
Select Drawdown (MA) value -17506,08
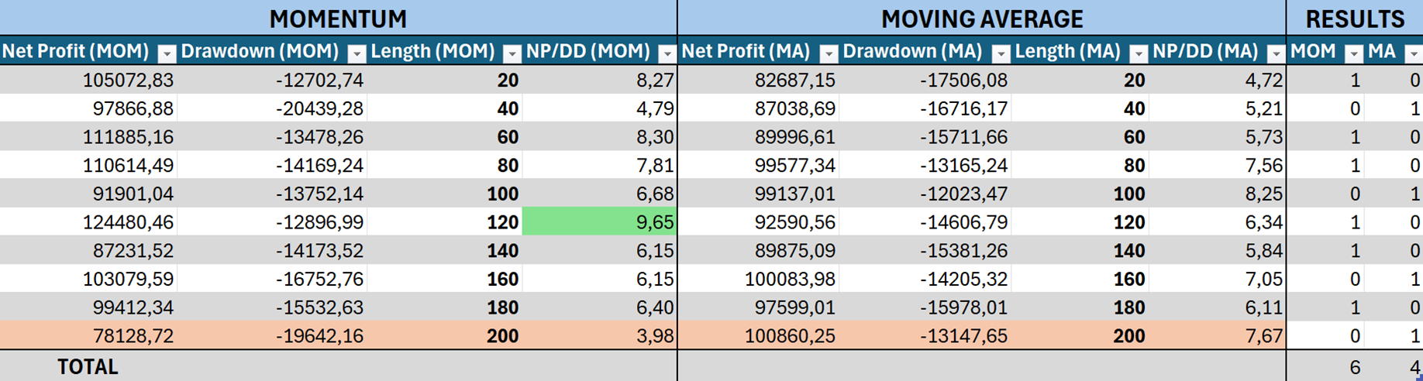(925, 80)
